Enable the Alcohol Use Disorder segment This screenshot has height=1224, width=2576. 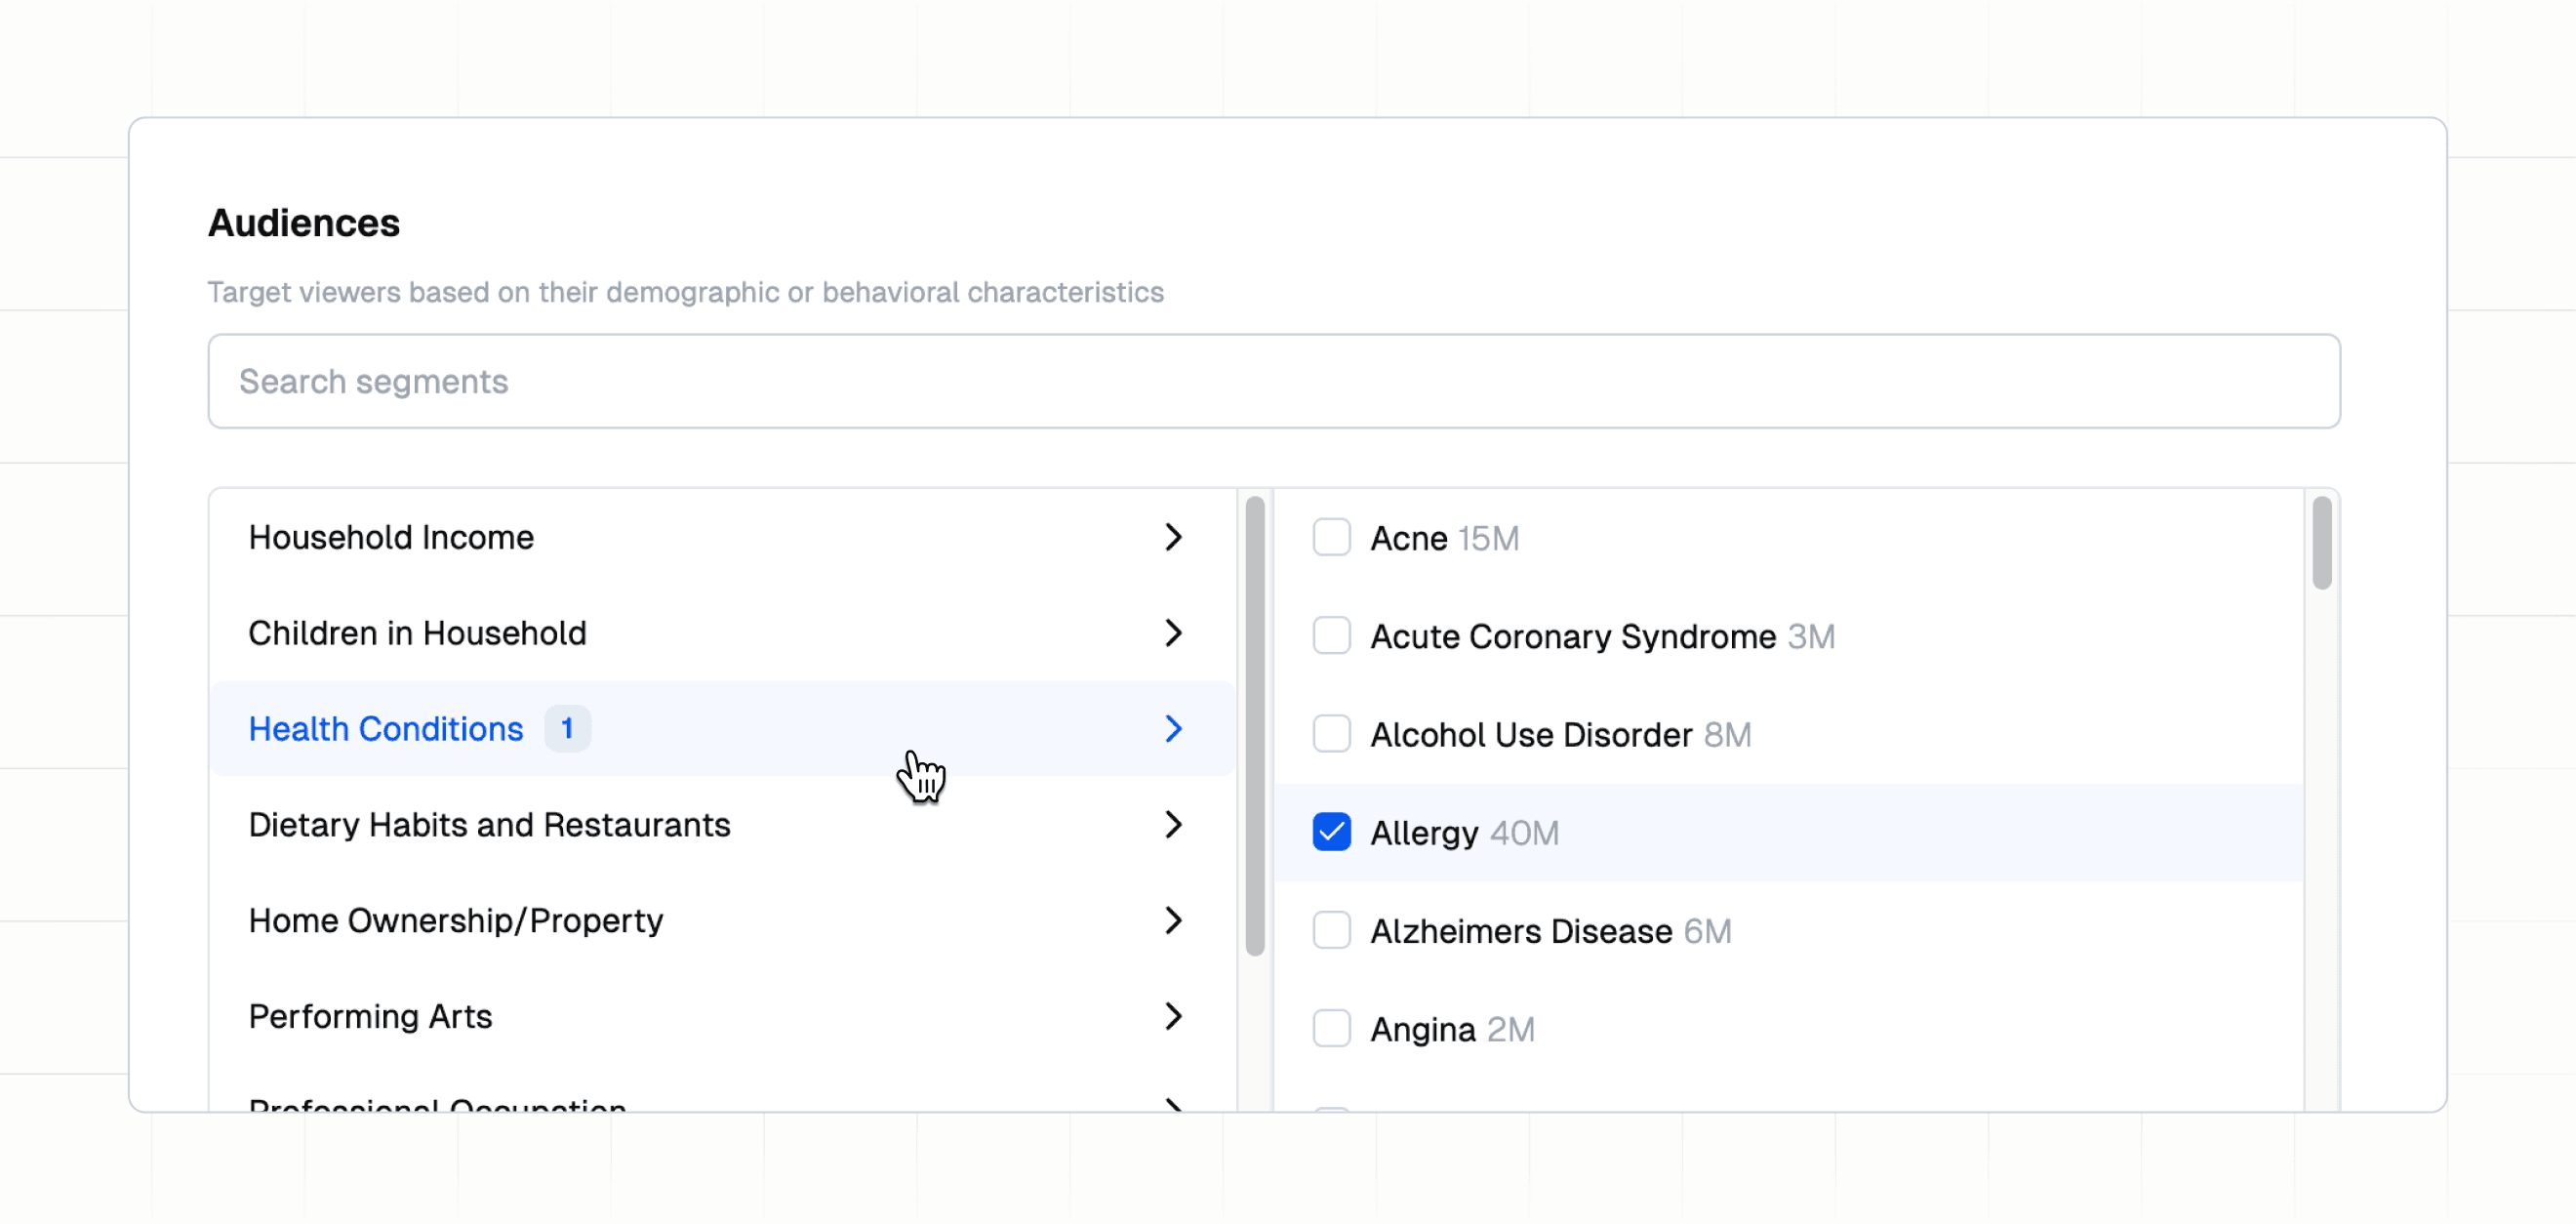click(1332, 733)
